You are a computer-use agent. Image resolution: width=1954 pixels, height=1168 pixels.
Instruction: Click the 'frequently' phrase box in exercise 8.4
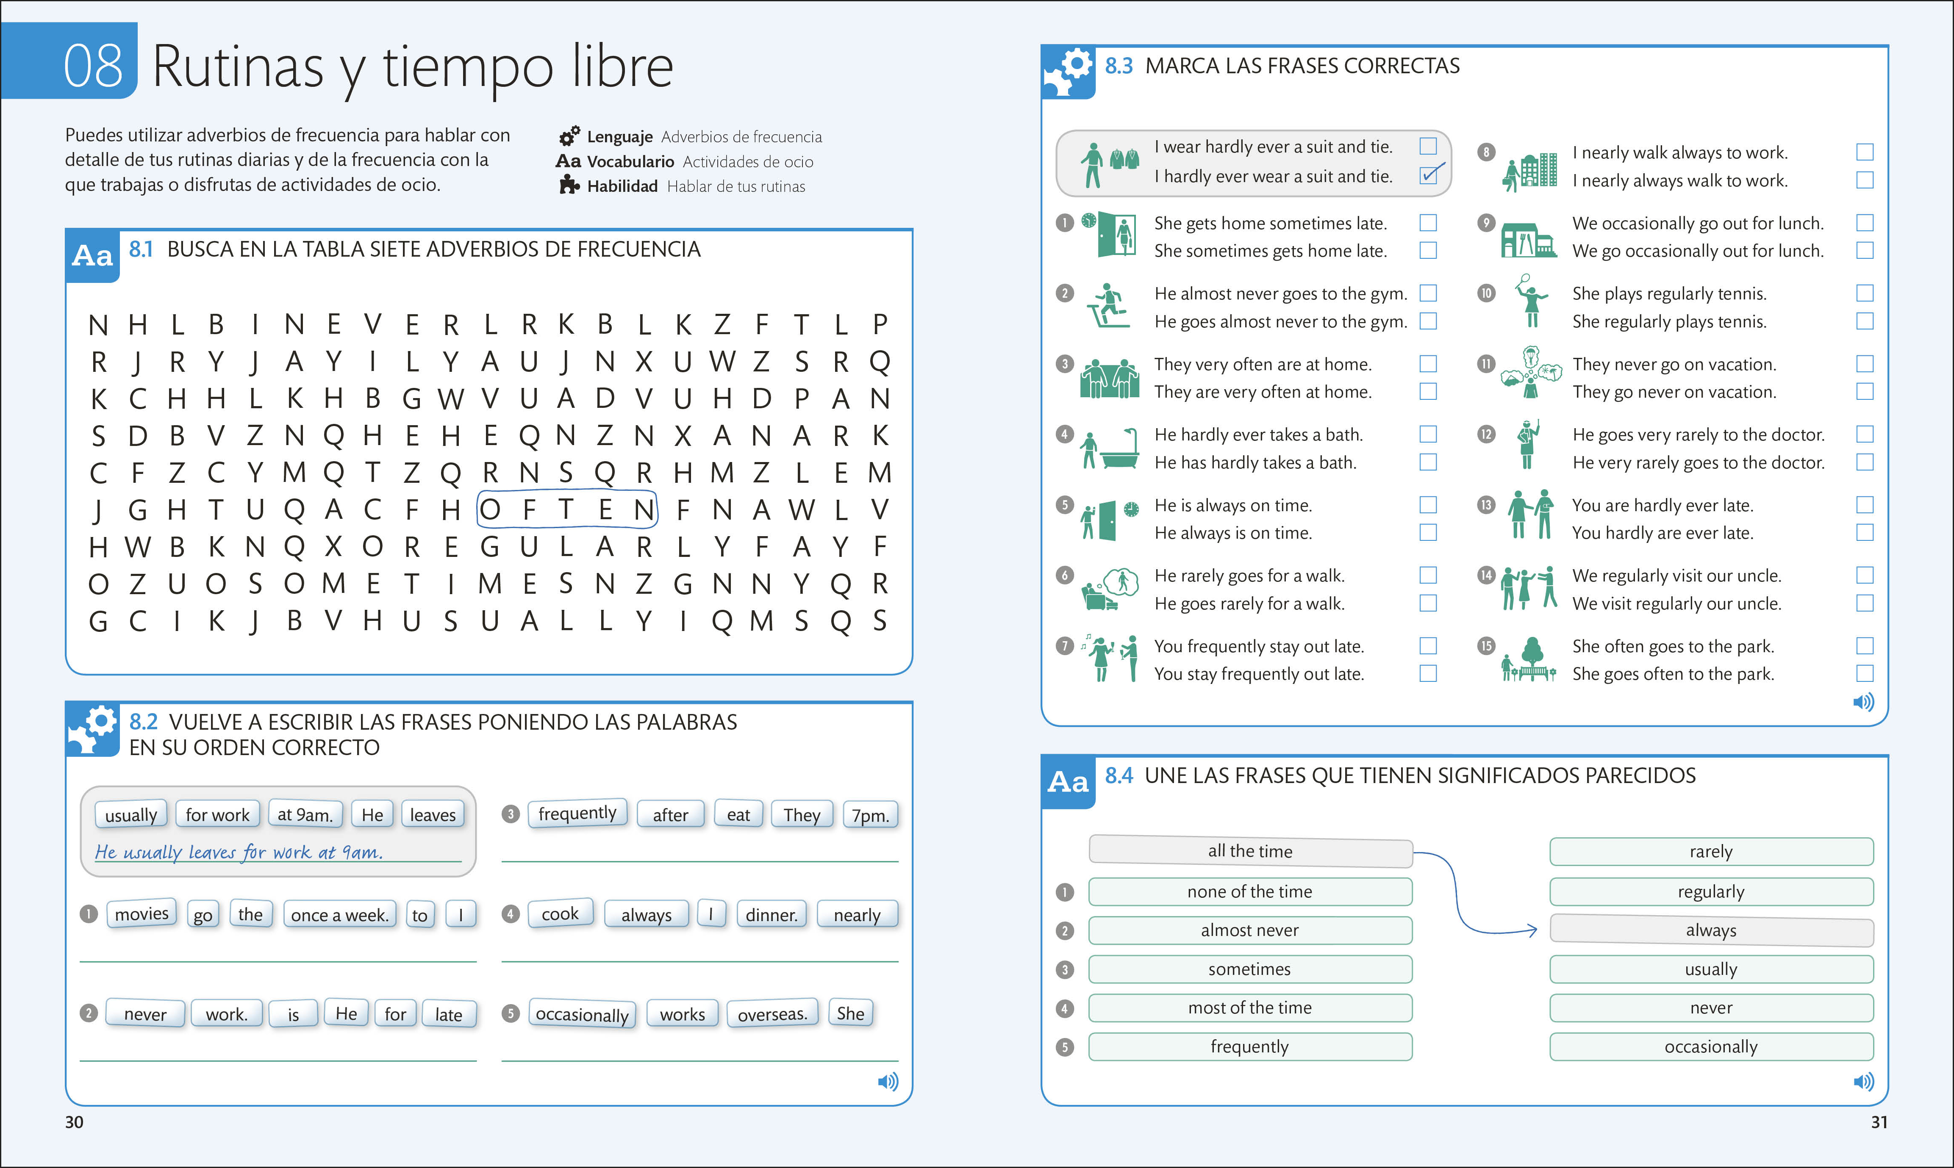1250,1047
